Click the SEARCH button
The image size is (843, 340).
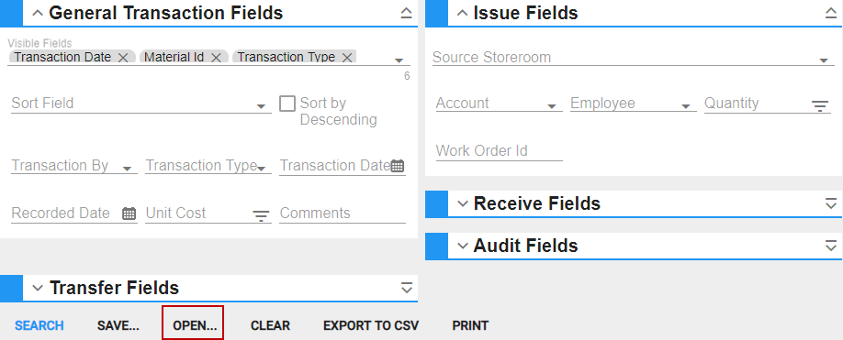click(x=39, y=325)
